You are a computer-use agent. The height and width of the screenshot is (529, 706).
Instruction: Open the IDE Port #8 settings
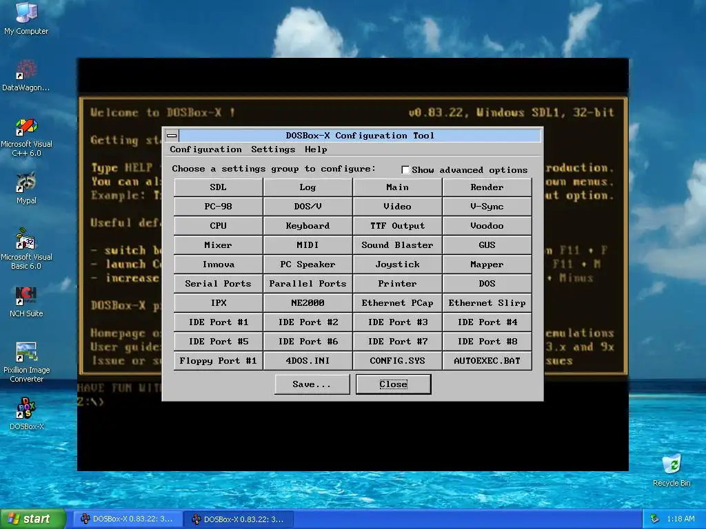coord(487,342)
